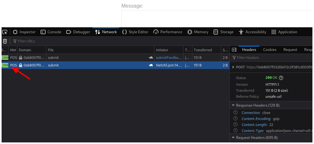Clear network log with trash icon
The width and height of the screenshot is (314, 144).
pyautogui.click(x=5, y=41)
